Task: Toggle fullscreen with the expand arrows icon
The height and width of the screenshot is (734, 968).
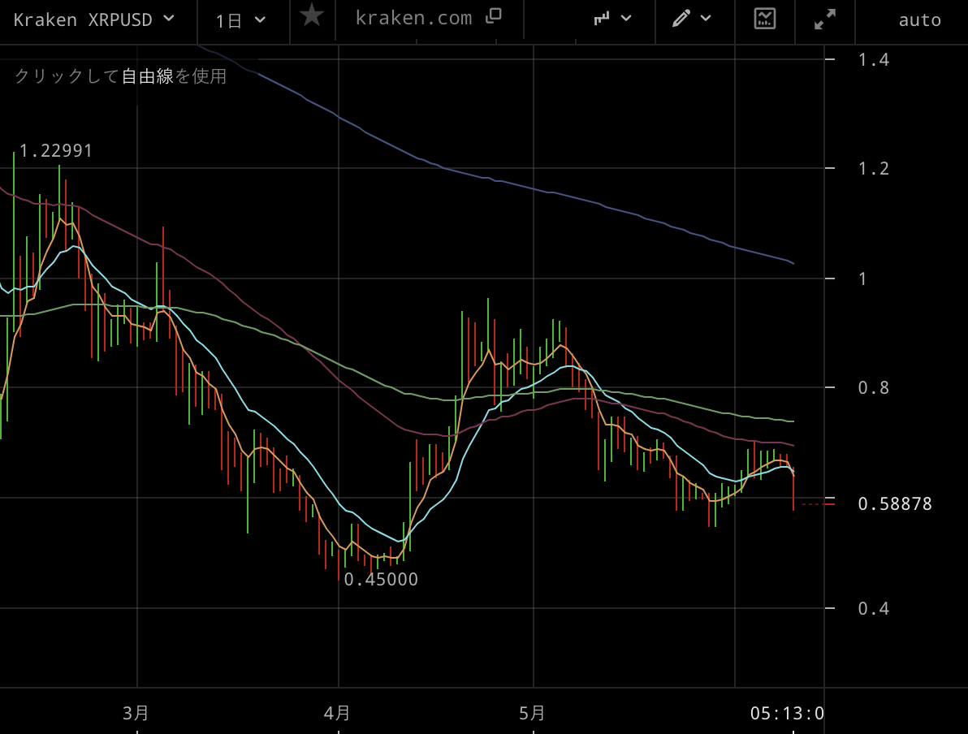Action: pos(825,19)
